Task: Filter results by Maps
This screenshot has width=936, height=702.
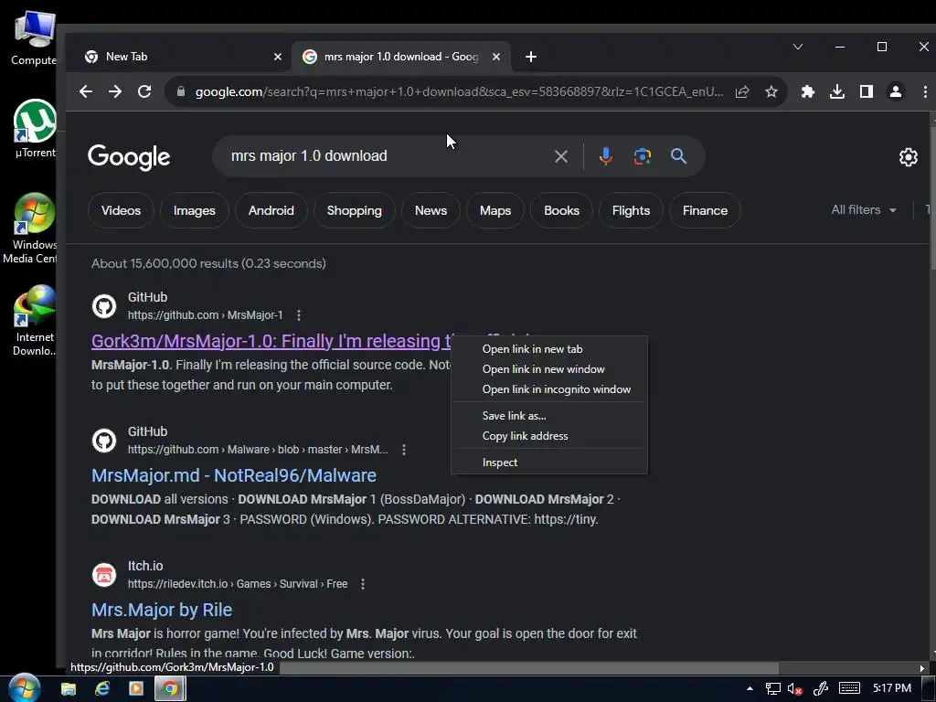Action: pos(495,210)
